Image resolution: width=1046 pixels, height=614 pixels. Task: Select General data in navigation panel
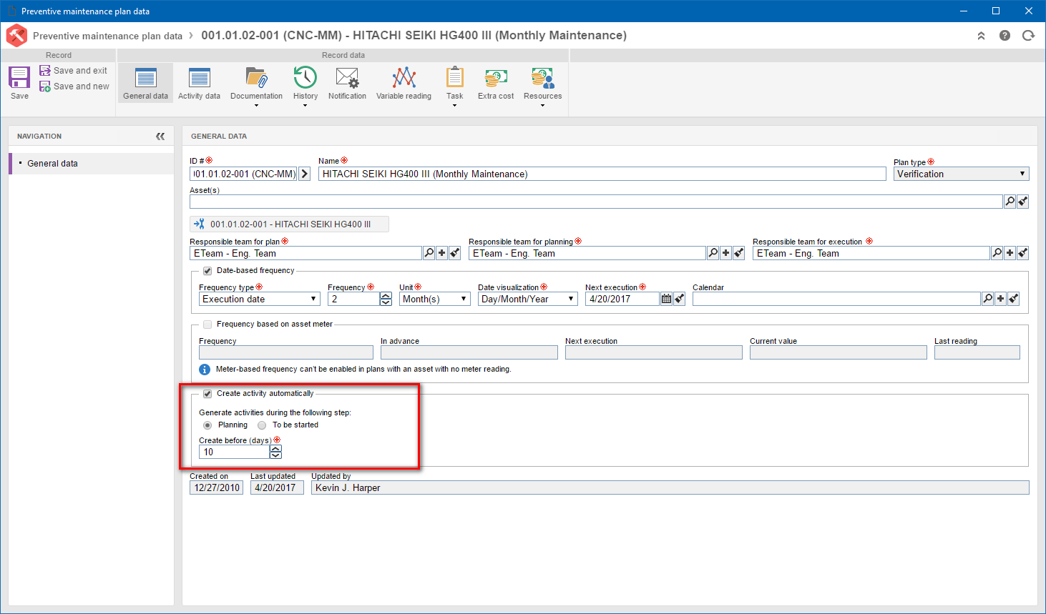[52, 164]
